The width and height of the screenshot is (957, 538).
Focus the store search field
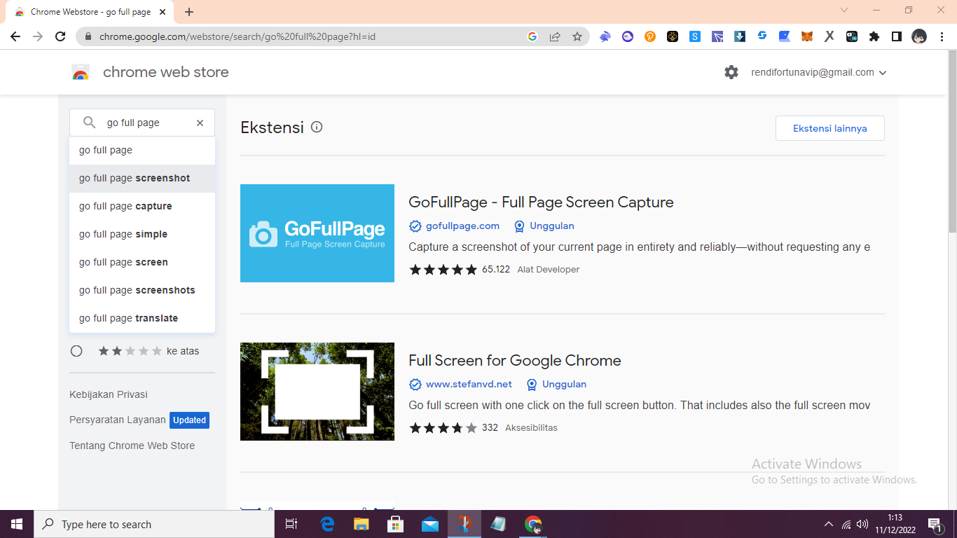click(144, 123)
